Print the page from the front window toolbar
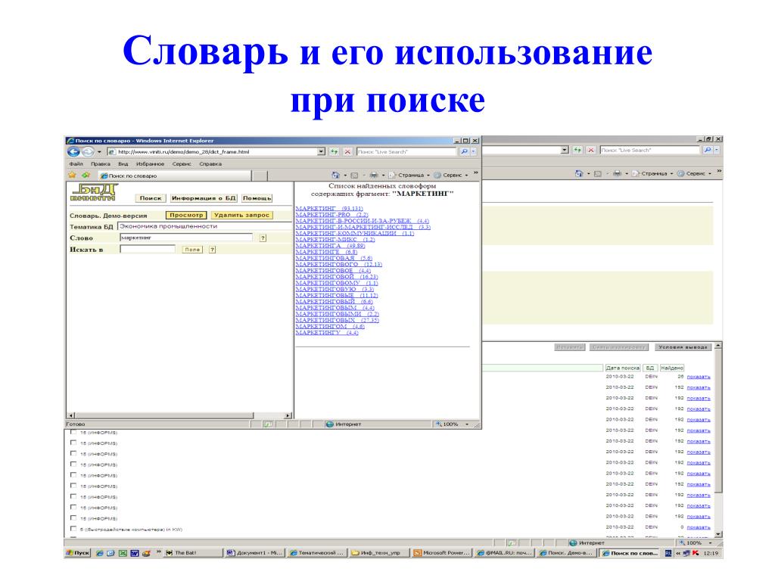Image resolution: width=775 pixels, height=581 pixels. [x=374, y=175]
